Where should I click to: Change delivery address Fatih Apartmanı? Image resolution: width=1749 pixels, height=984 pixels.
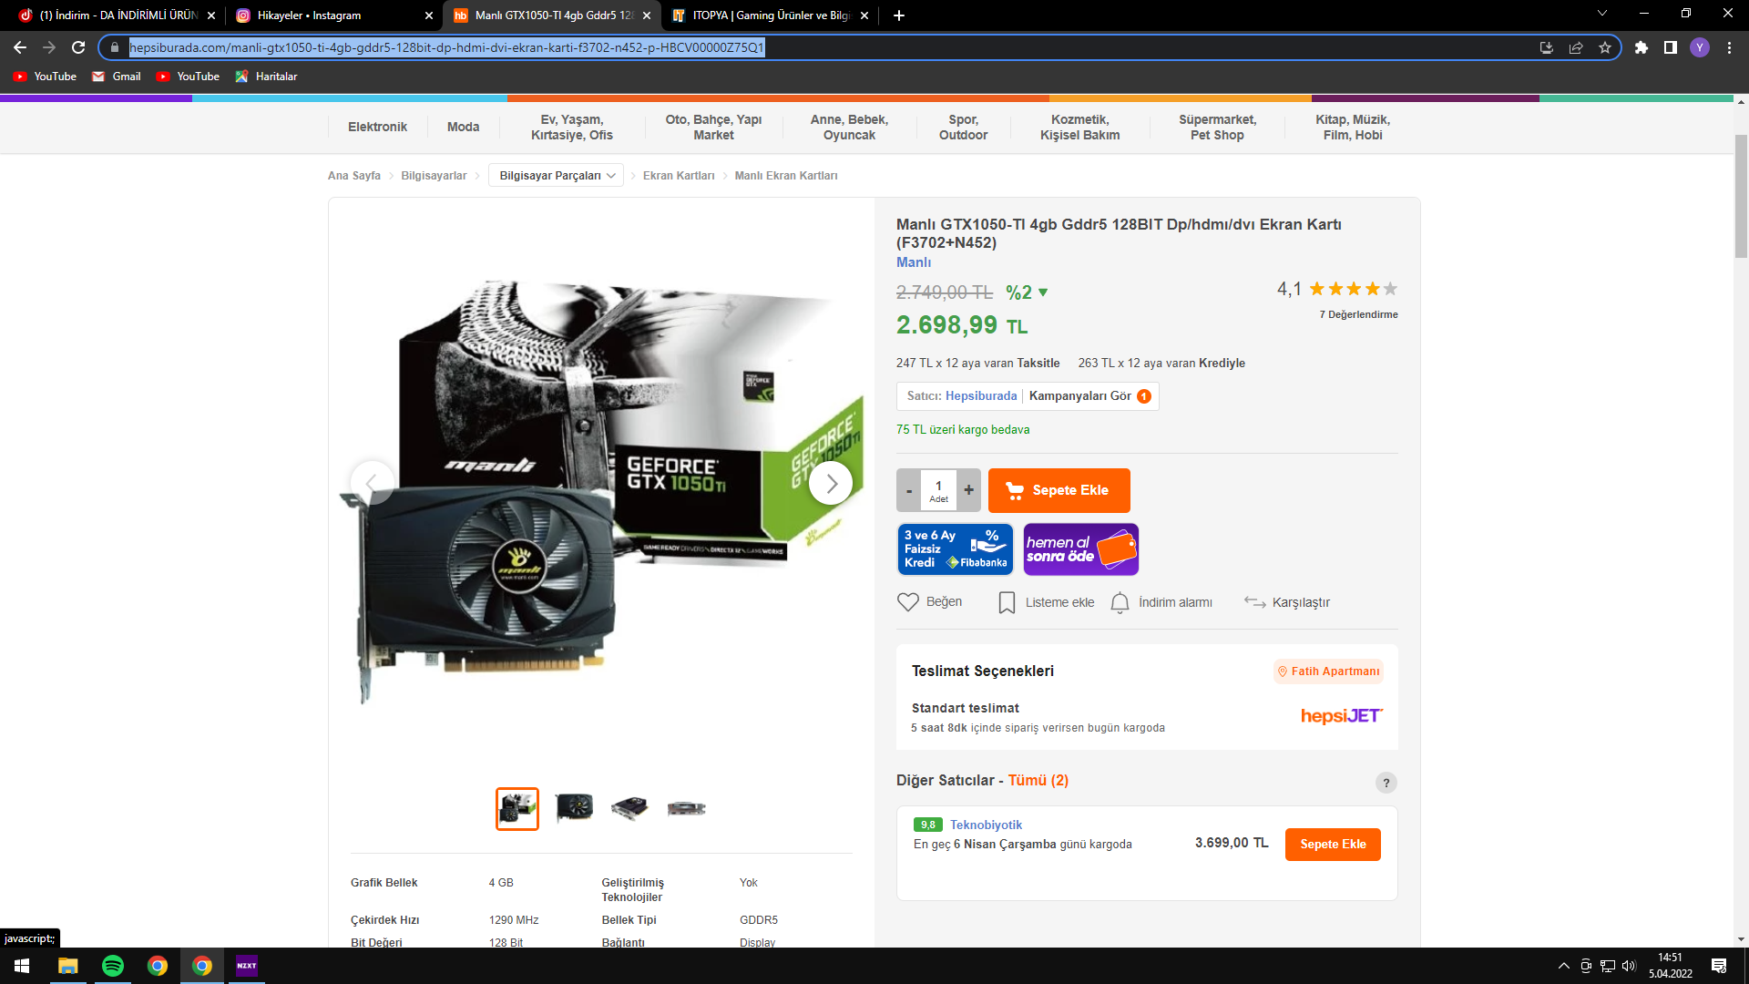tap(1329, 671)
